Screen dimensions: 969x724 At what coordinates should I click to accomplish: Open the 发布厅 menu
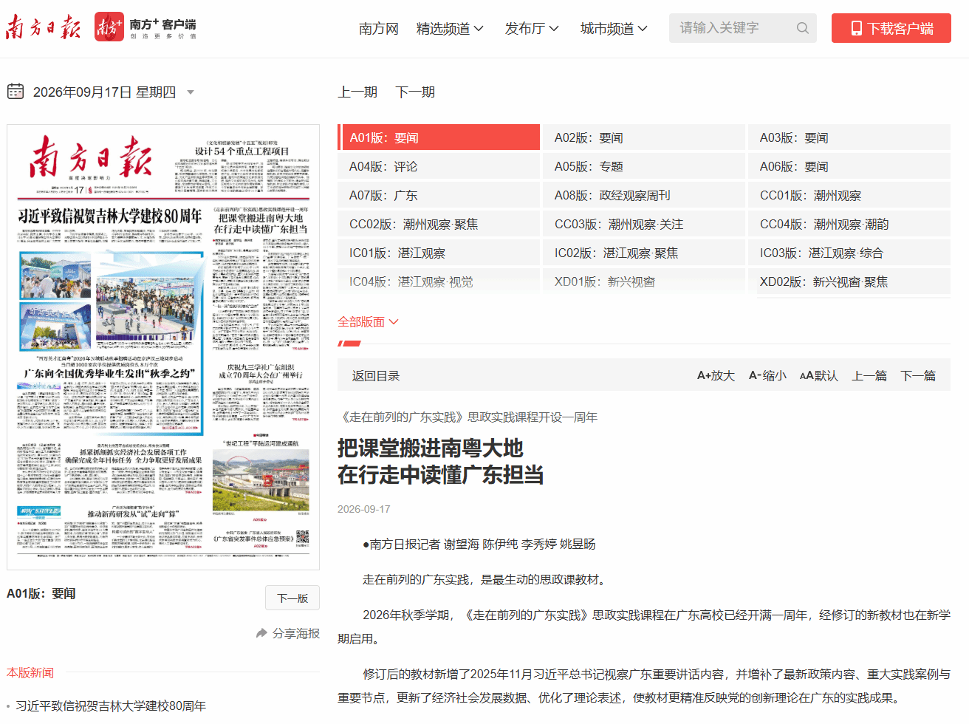(532, 28)
